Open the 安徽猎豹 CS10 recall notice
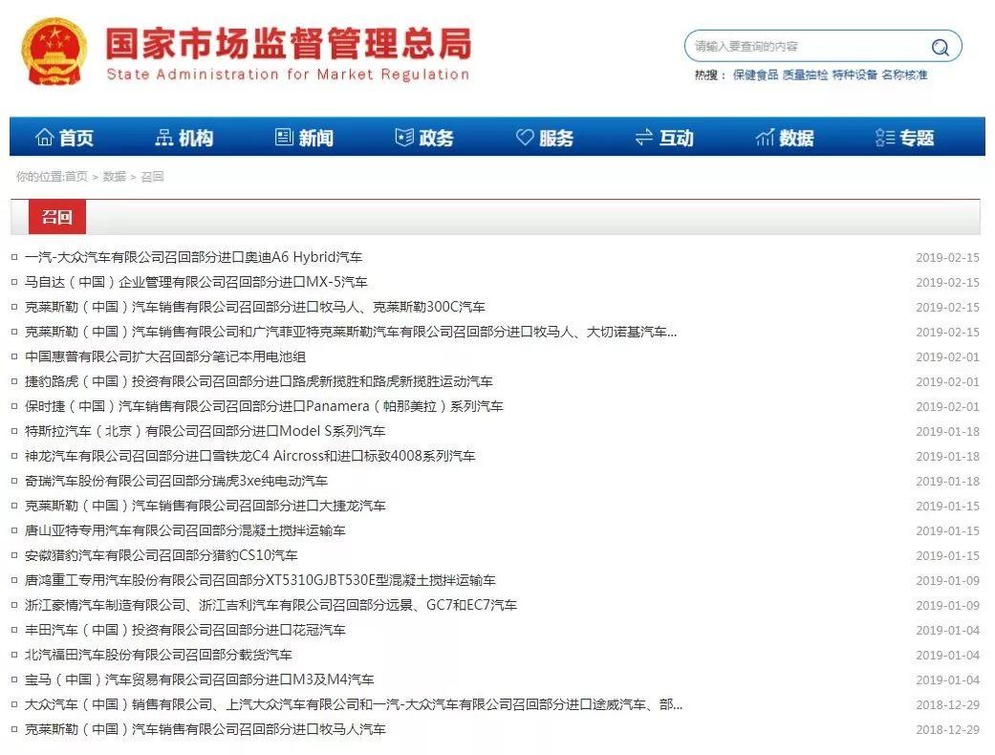Screen dimensions: 995x755 pyautogui.click(x=161, y=555)
